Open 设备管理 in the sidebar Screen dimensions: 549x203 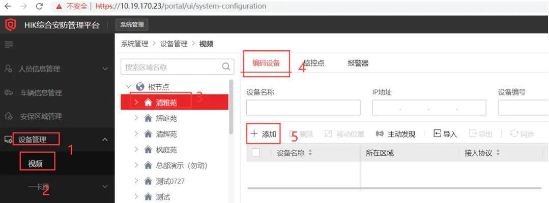(x=32, y=140)
